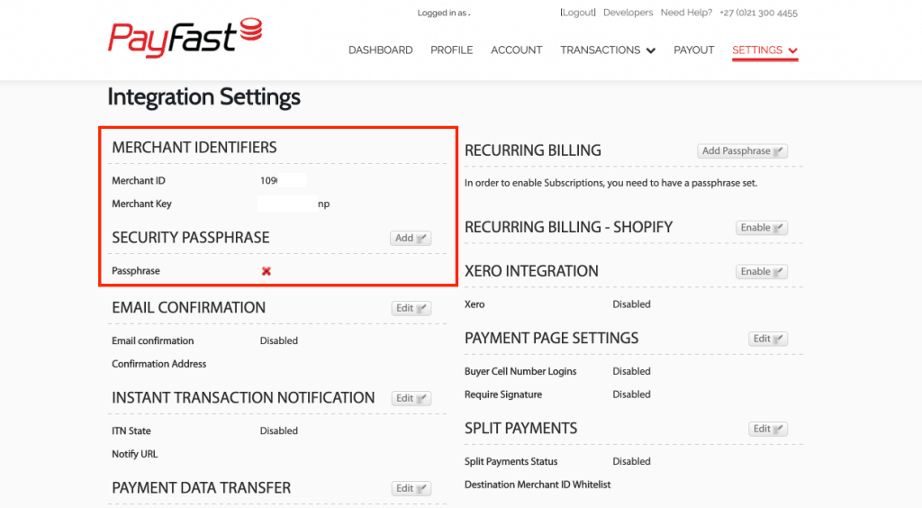Add a security passphrase

[x=411, y=238]
